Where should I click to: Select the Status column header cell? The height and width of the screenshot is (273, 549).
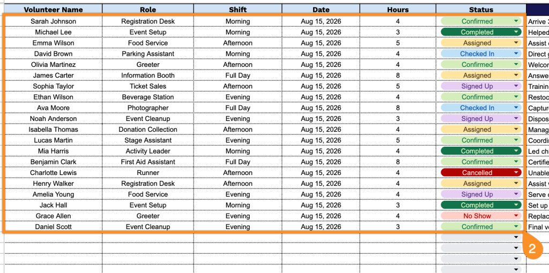click(481, 10)
